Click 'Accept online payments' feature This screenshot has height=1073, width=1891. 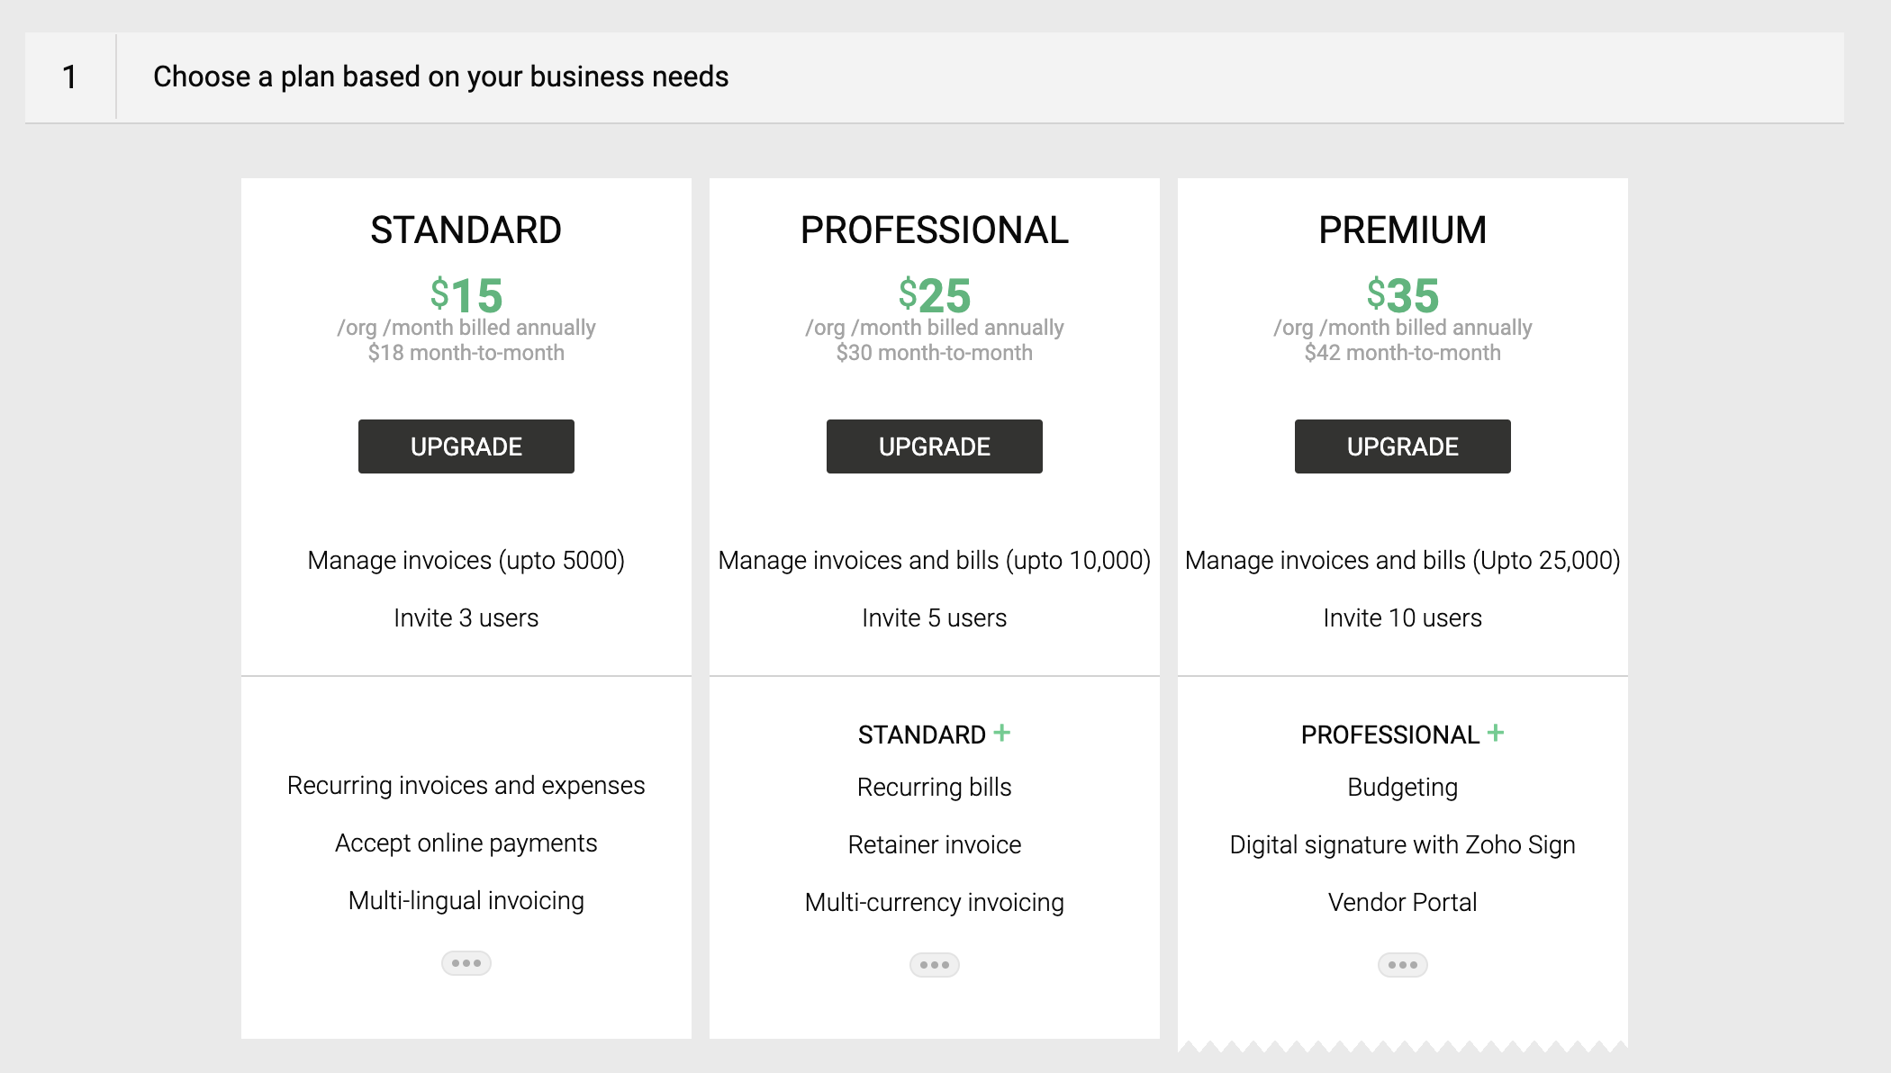point(466,843)
